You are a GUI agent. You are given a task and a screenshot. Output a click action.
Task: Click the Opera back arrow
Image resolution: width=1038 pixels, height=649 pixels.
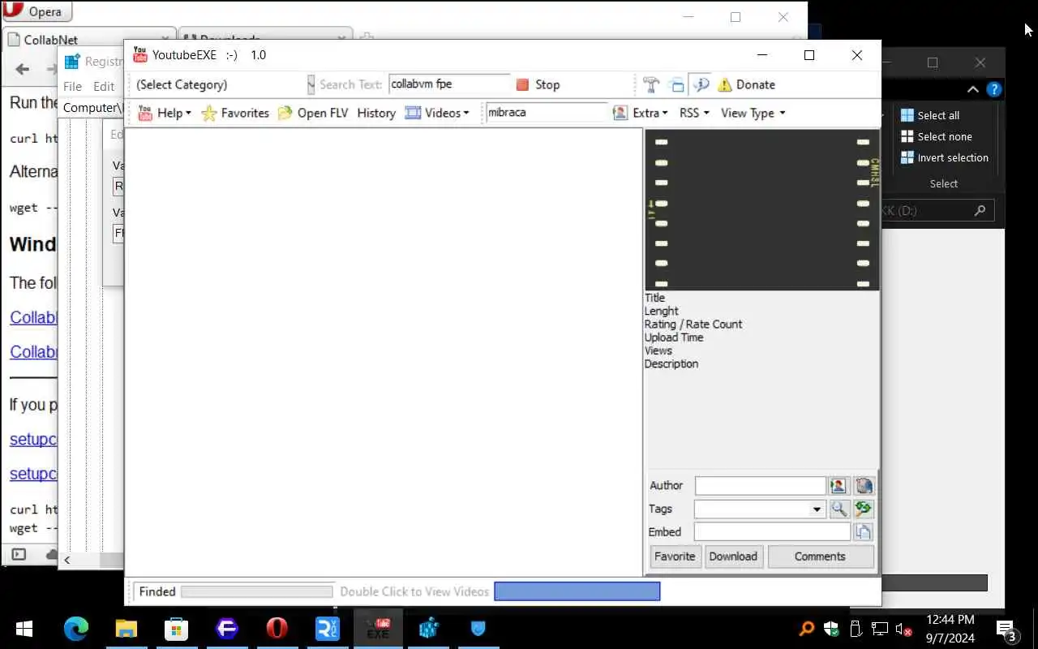[x=23, y=70]
